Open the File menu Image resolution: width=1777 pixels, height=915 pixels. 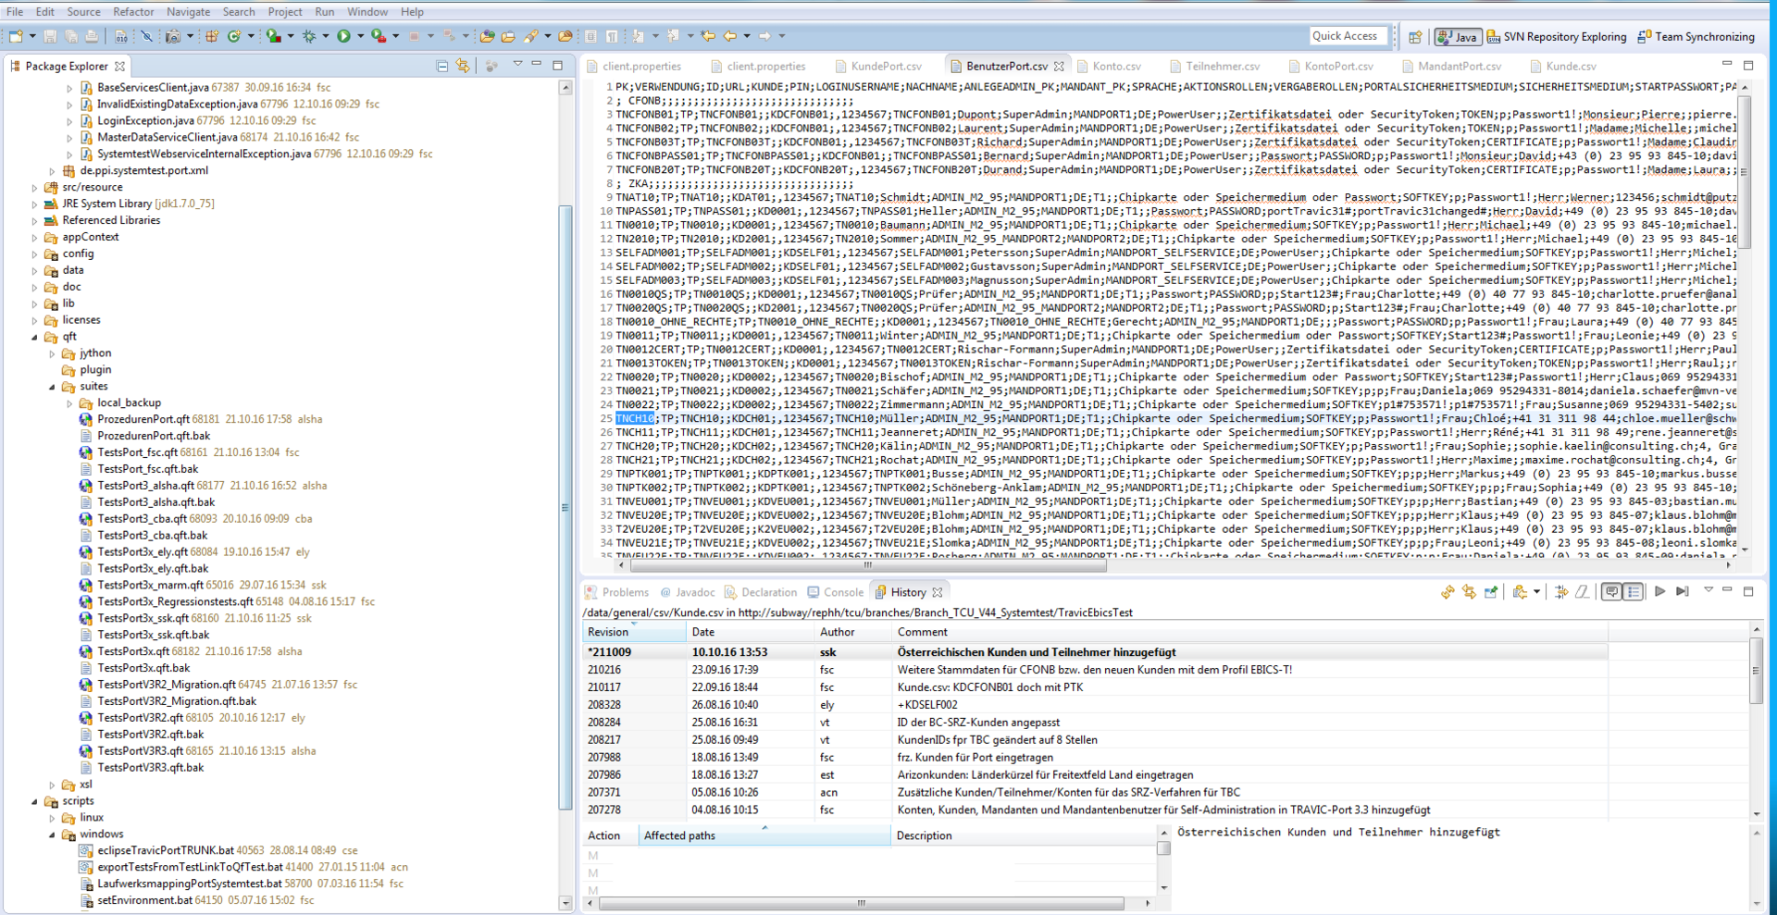point(16,12)
